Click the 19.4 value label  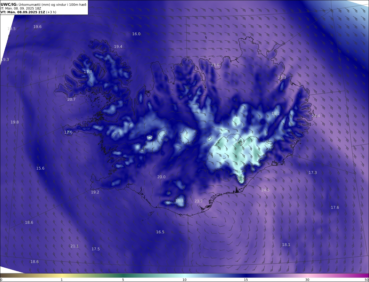click(118, 47)
